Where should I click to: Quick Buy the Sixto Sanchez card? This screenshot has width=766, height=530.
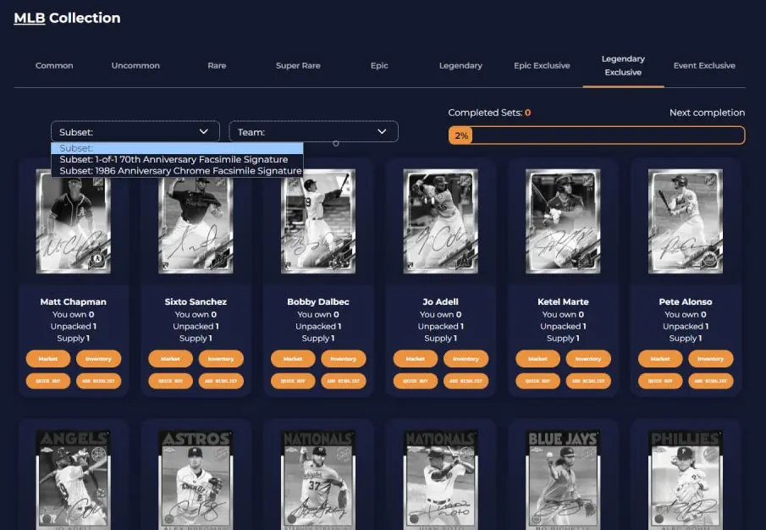tap(170, 381)
